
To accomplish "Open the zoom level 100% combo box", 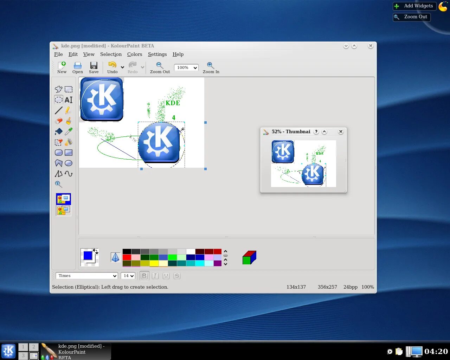I will (x=186, y=67).
